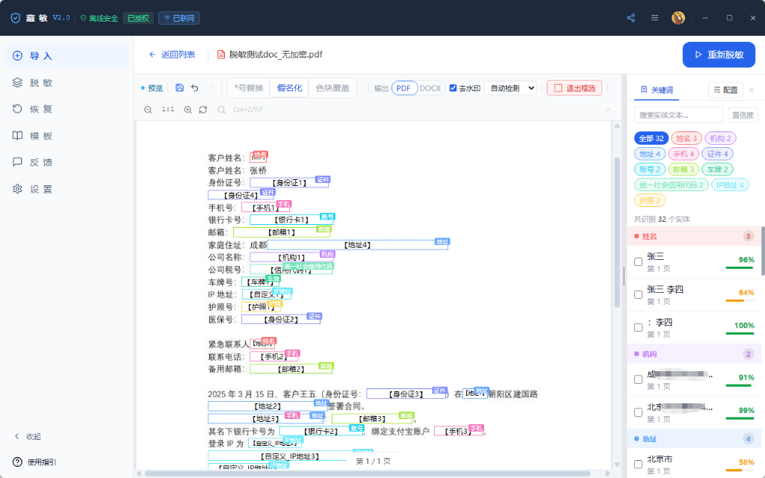Image resolution: width=765 pixels, height=478 pixels.
Task: Click the save icon in the toolbar
Action: click(x=179, y=88)
